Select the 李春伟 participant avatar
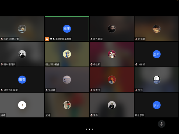This screenshot has height=134, width=179. pos(112,79)
